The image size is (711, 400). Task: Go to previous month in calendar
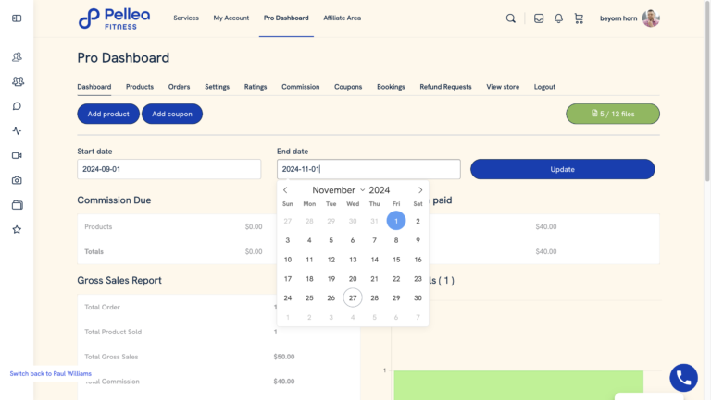click(x=285, y=190)
